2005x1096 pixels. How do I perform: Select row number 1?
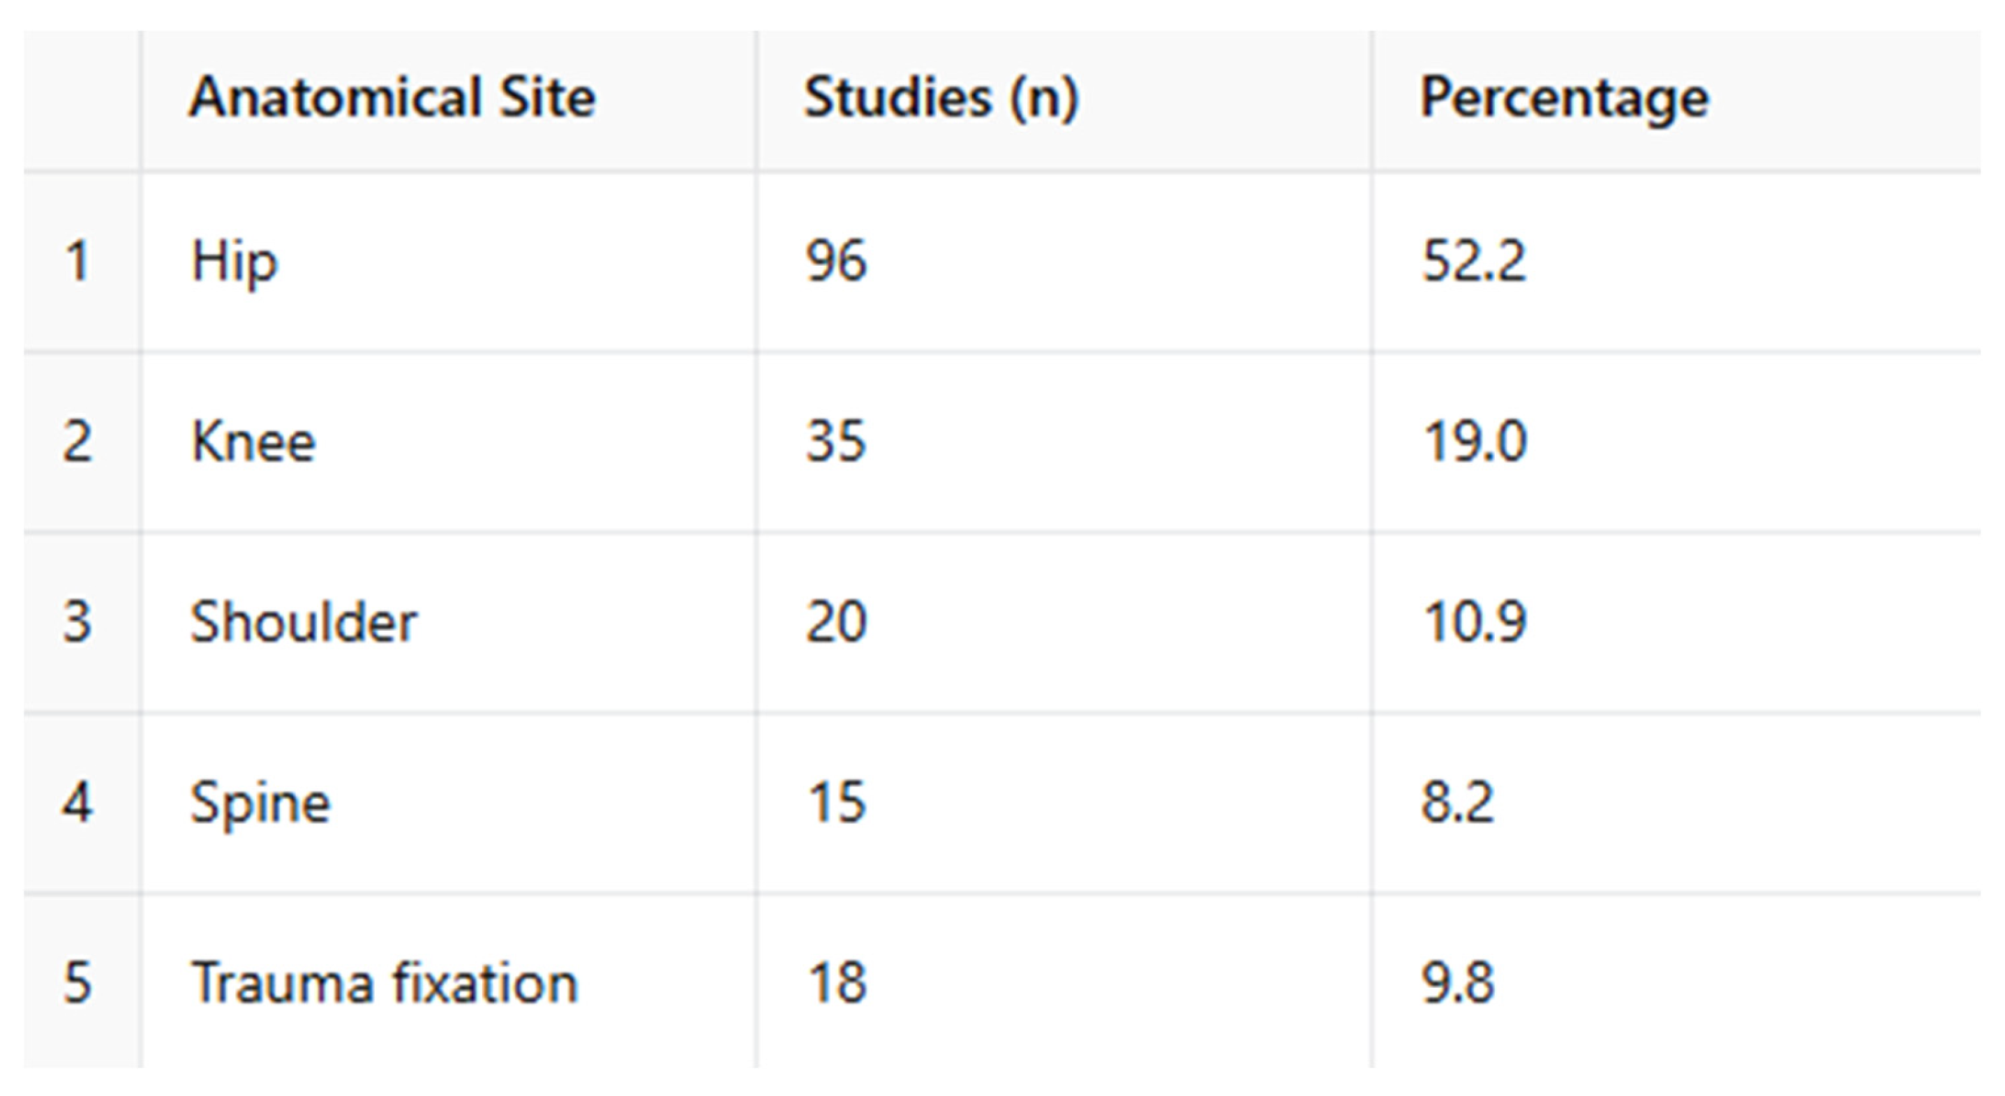[78, 261]
